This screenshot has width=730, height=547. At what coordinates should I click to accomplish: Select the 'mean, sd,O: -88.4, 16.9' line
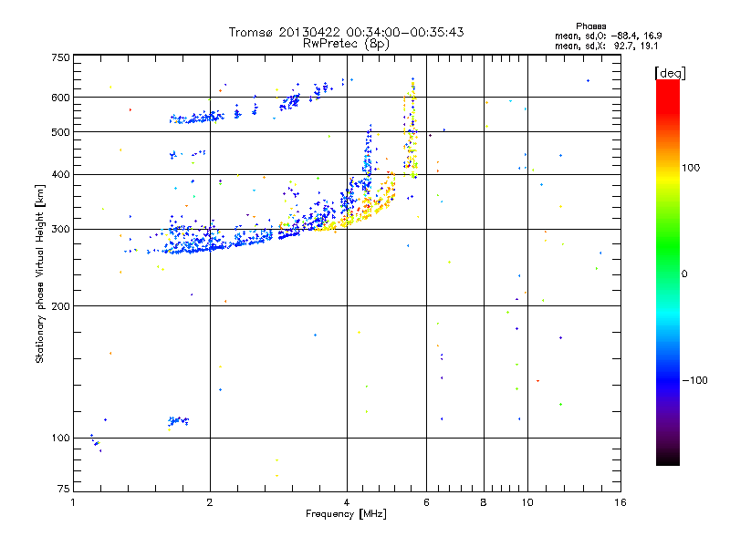pos(608,36)
